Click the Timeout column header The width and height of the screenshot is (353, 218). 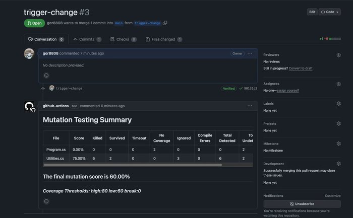(139, 138)
